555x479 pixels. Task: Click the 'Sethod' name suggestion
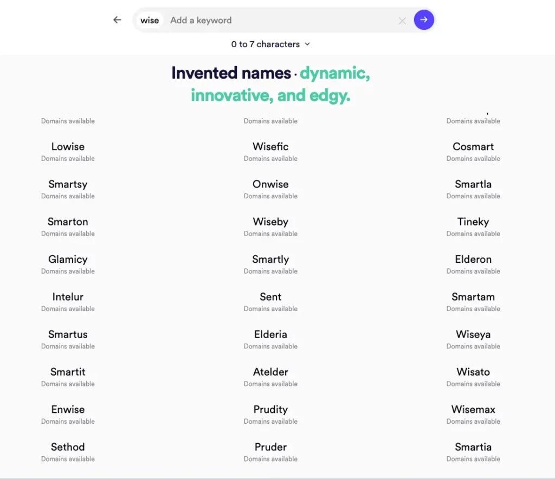click(68, 447)
